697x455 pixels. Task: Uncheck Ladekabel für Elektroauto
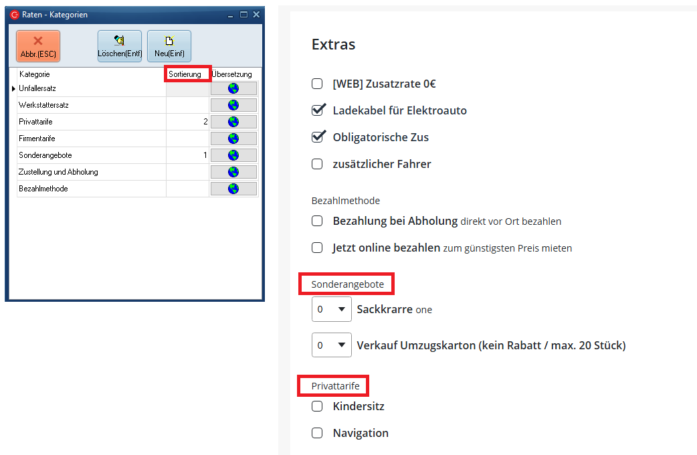click(x=318, y=110)
